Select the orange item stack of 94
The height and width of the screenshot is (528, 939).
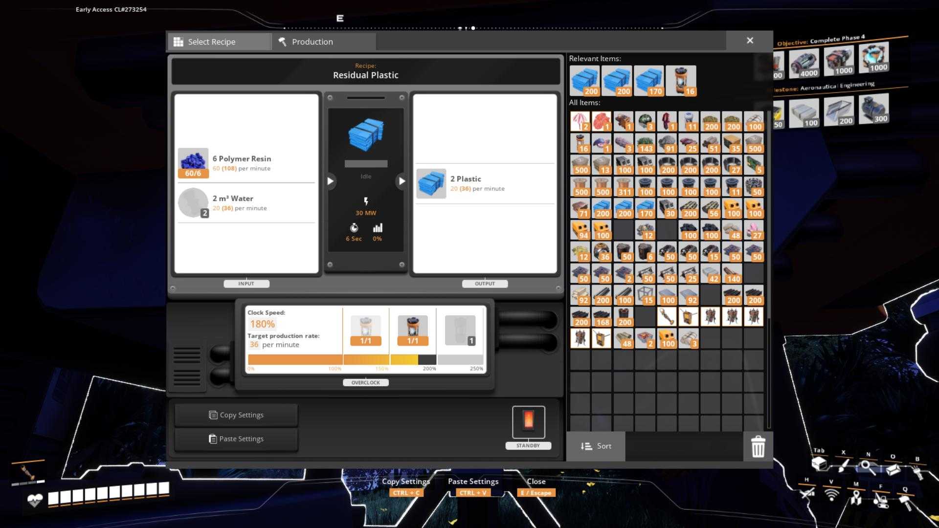(580, 230)
